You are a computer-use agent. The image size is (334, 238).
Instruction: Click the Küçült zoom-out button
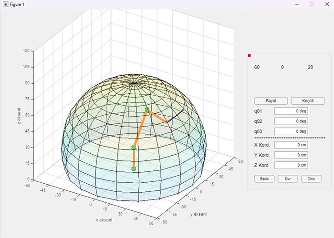click(308, 101)
